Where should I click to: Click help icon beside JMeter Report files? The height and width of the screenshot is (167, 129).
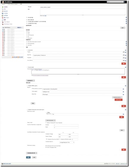pos(123,114)
